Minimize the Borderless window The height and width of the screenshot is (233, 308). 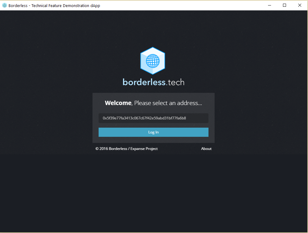[269, 5]
